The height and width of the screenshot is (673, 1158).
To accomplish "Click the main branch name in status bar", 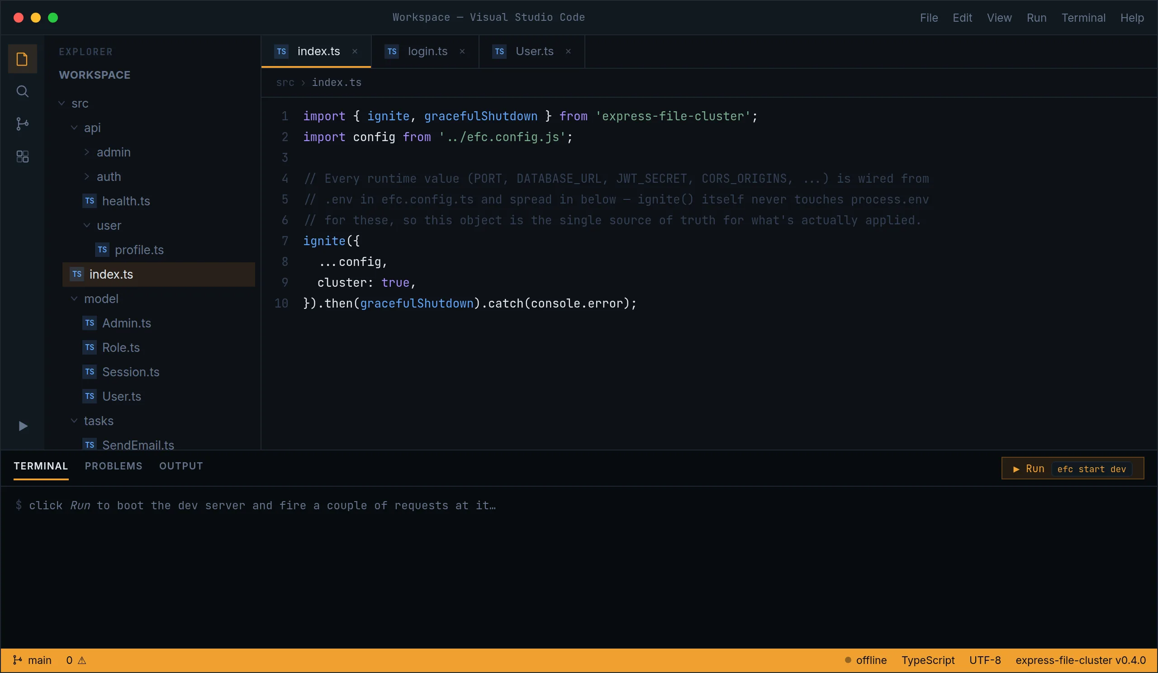I will click(x=39, y=660).
